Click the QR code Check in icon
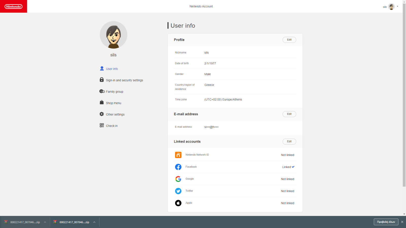The height and width of the screenshot is (228, 406). tap(102, 125)
